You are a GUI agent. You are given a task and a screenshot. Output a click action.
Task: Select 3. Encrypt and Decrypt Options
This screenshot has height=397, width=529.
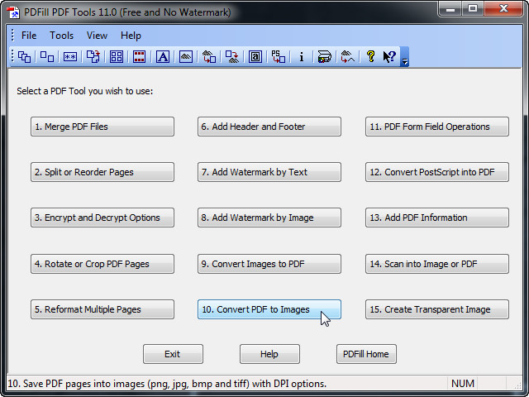(102, 218)
